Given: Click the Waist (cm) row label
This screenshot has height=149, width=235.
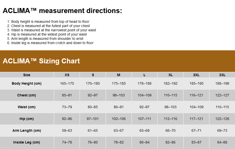Looking at the screenshot, I should pos(27,107).
